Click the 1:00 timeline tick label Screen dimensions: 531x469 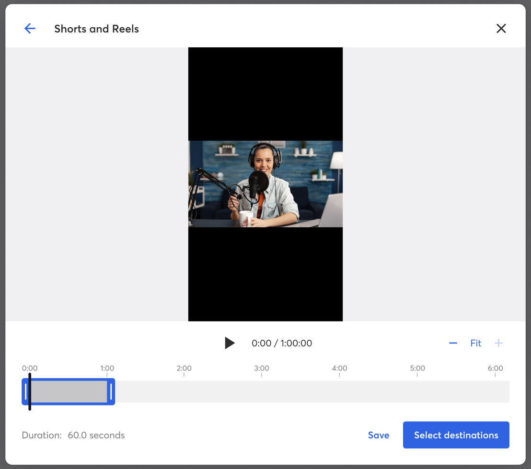(107, 368)
